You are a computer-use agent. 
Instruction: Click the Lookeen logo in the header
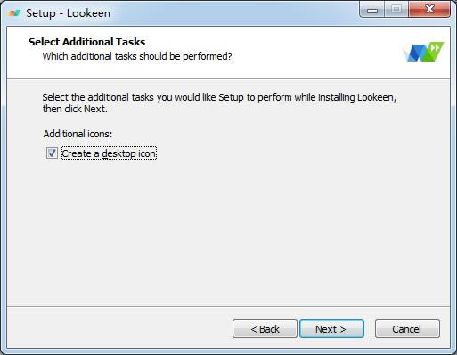click(x=423, y=52)
